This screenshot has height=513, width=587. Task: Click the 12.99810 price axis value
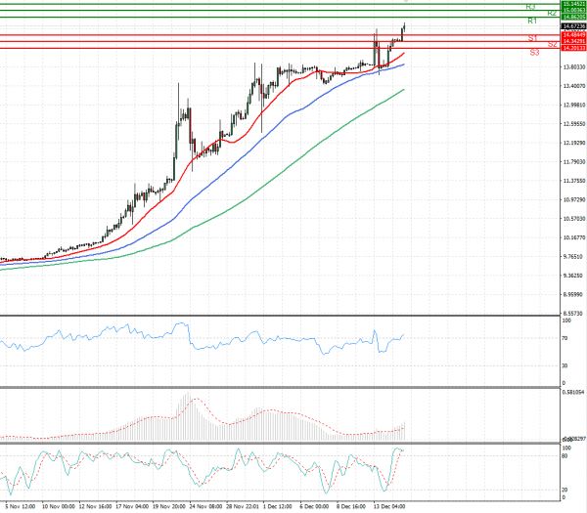(574, 106)
